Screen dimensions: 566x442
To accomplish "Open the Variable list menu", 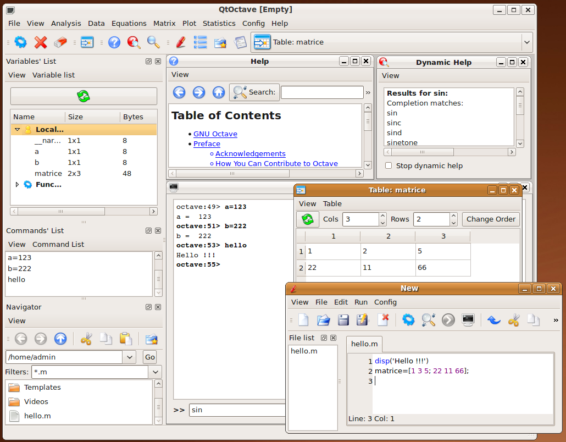I will click(x=53, y=75).
